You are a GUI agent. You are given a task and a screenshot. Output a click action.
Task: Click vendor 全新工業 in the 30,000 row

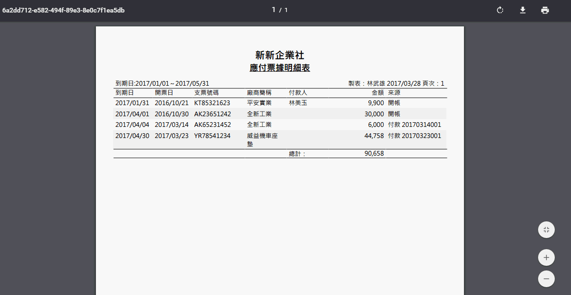(x=259, y=114)
